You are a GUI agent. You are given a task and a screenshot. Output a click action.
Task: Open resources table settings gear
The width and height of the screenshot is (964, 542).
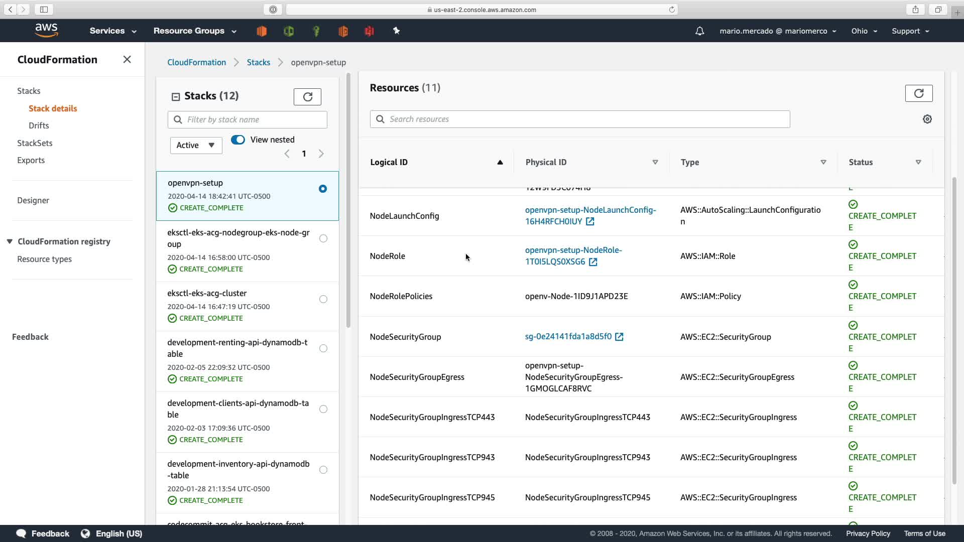[x=927, y=119]
